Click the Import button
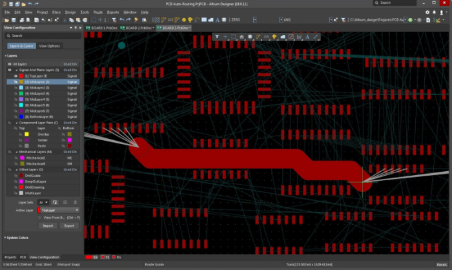Viewport: 452px width, 270px height. click(48, 226)
